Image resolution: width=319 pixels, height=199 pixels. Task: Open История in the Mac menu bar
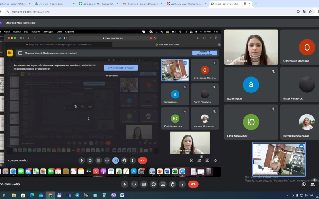35,32
